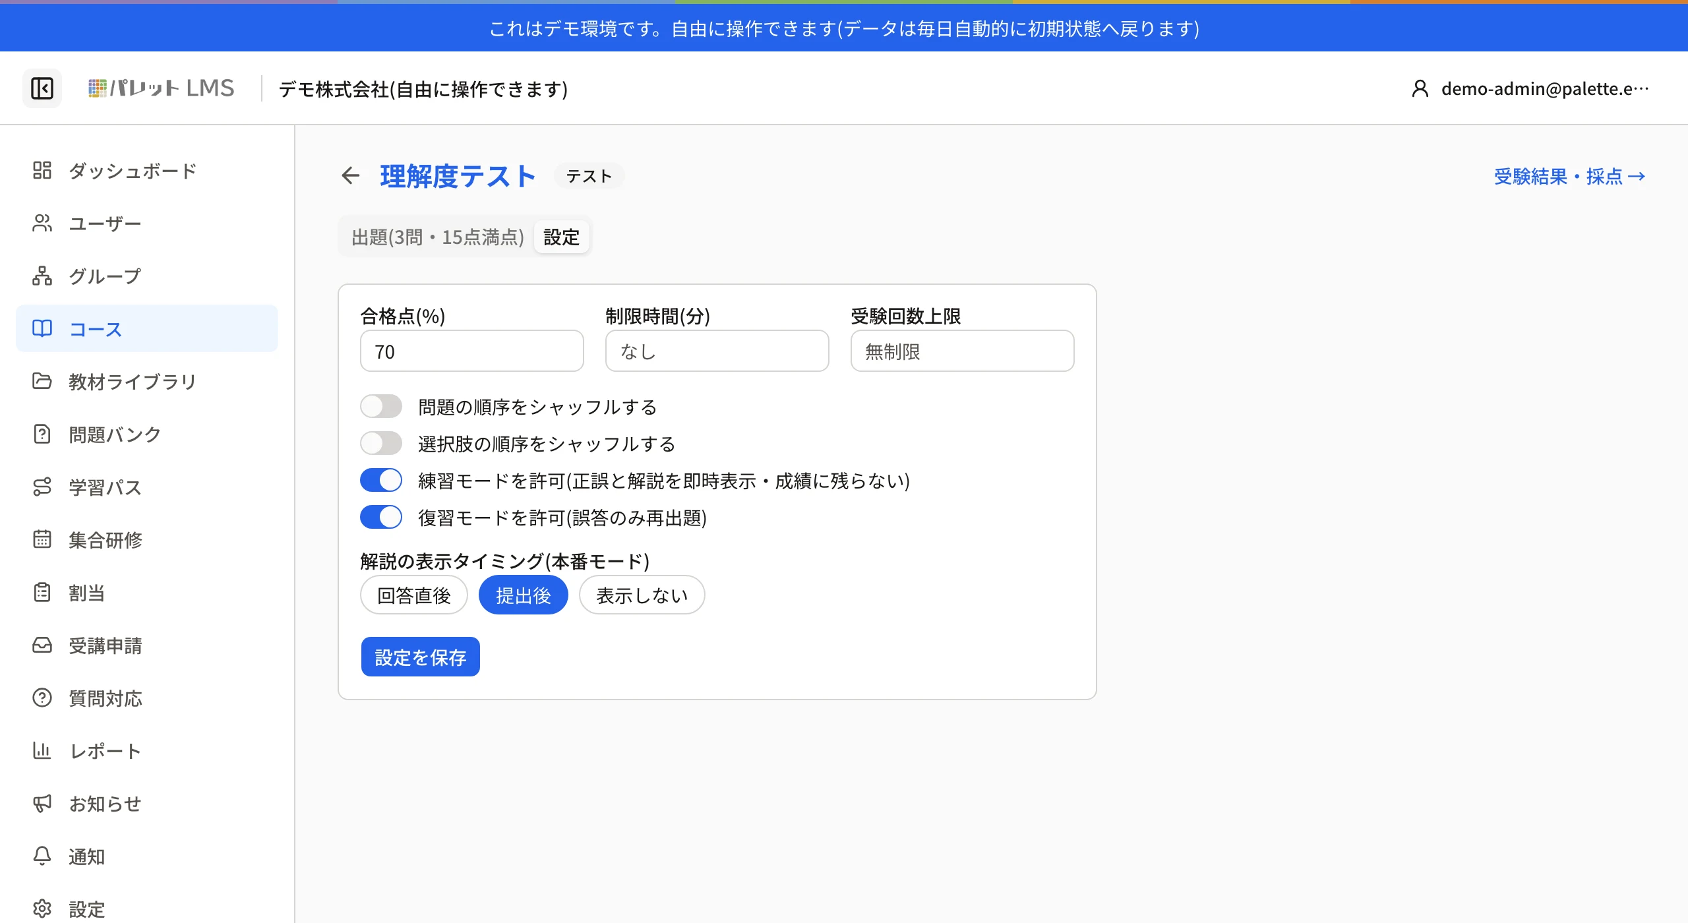Open 割当 in the sidebar
1688x923 pixels.
point(147,592)
